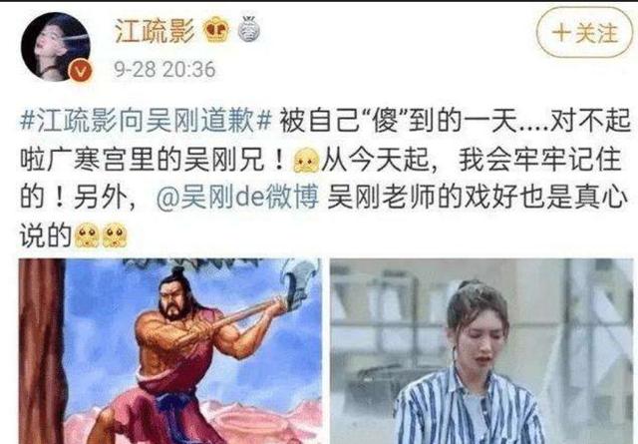The image size is (638, 444).
Task: Open the hashtag #江疏影向吴刚道歉#
Action: [x=147, y=122]
